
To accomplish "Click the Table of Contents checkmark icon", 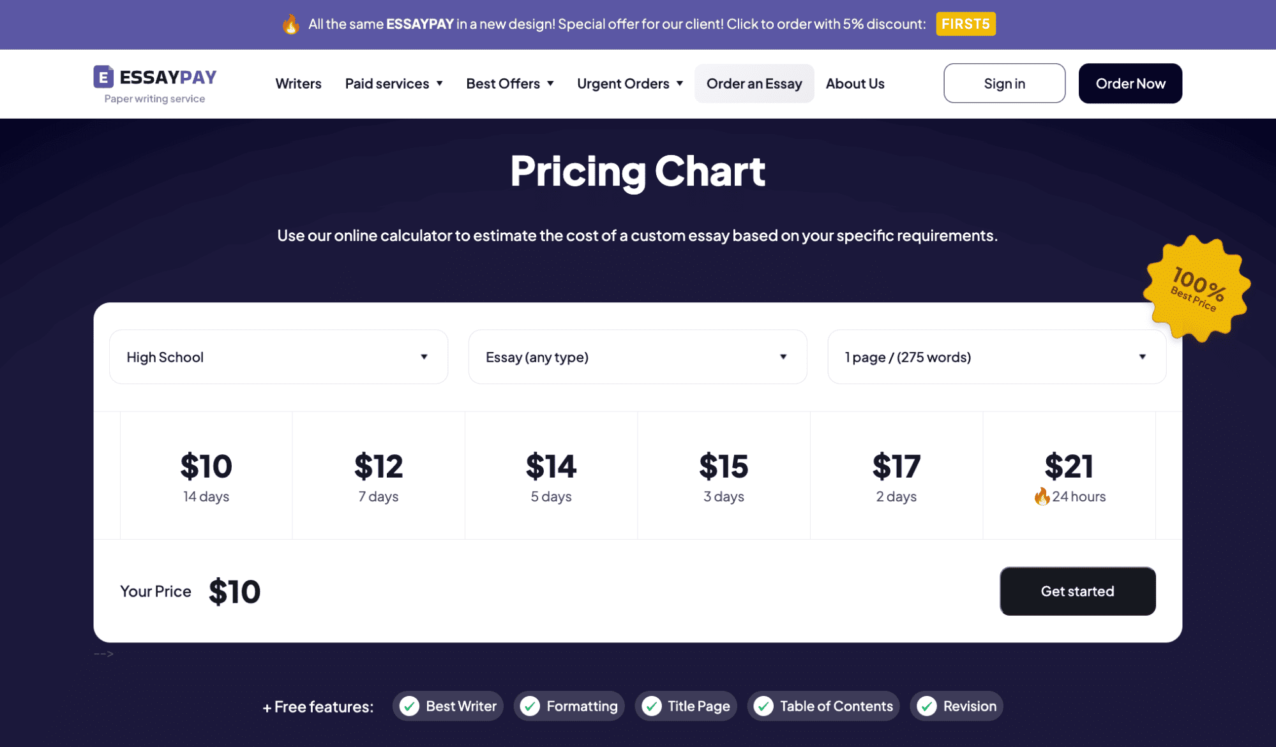I will click(763, 706).
